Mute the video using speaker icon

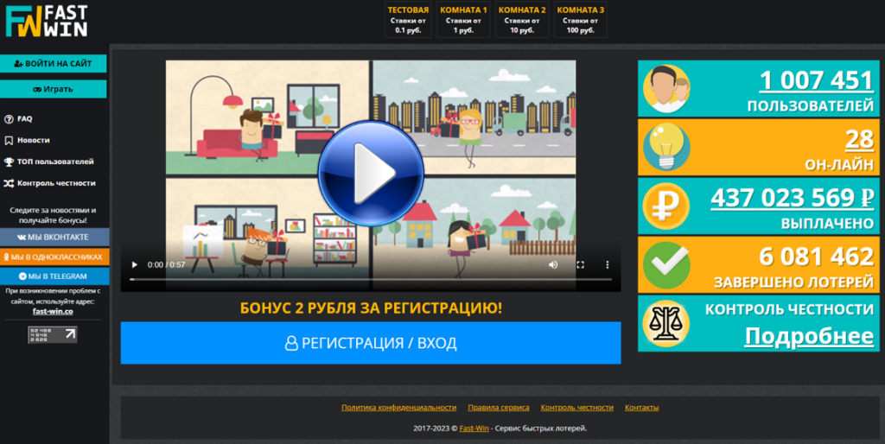pos(553,264)
